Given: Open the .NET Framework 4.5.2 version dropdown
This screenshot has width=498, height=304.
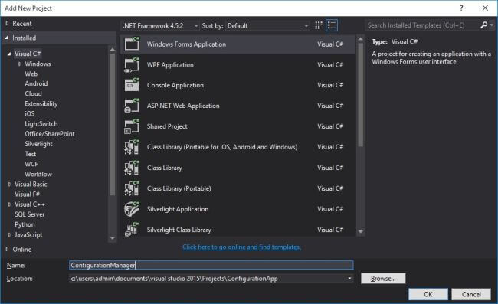Looking at the screenshot, I should pos(160,26).
